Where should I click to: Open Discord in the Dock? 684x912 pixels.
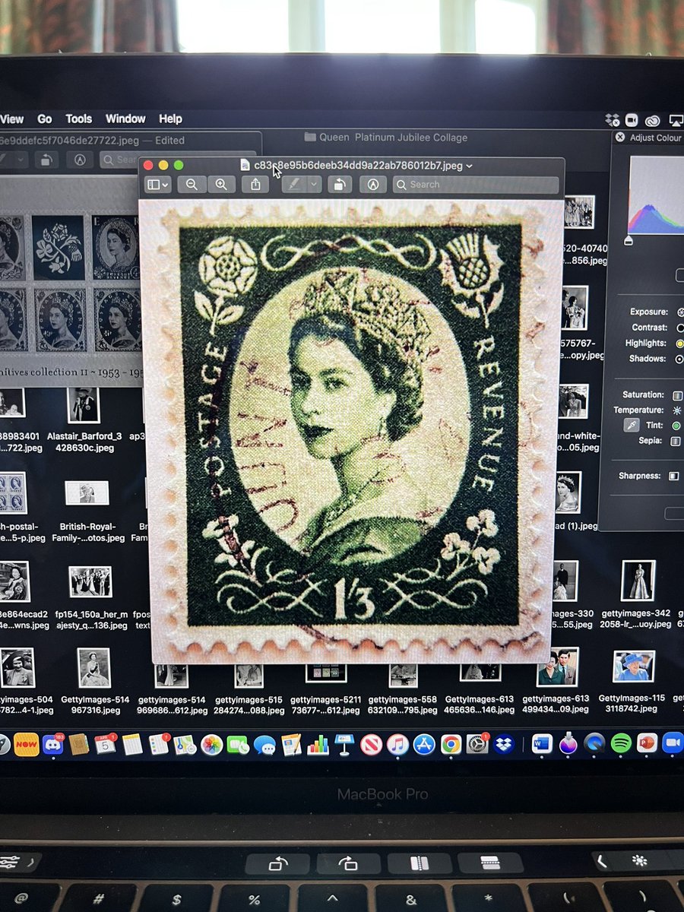coord(52,744)
